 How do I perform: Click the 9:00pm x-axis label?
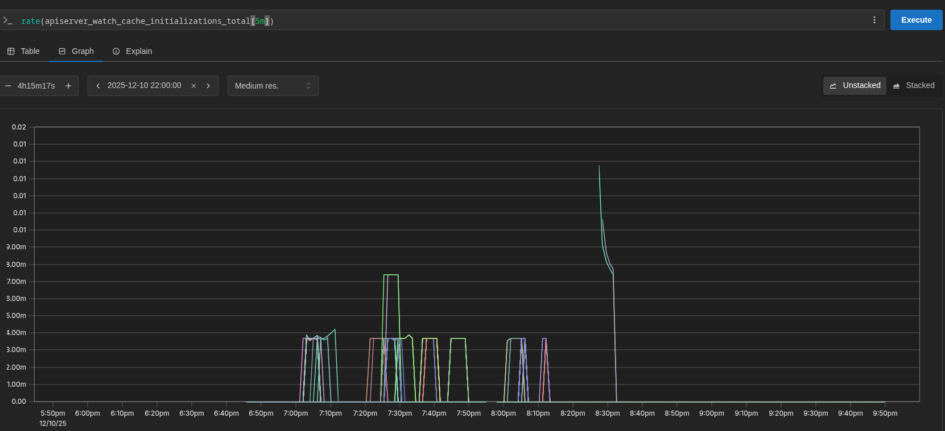pyautogui.click(x=712, y=413)
